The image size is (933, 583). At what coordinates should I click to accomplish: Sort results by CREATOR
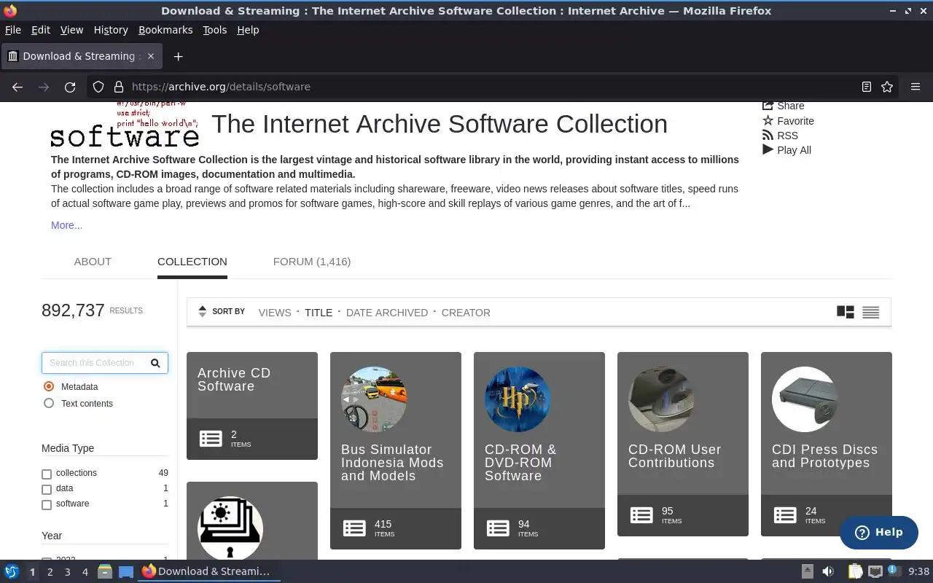[x=466, y=313]
